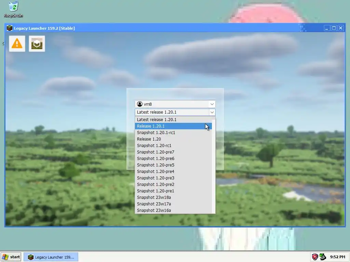The width and height of the screenshot is (350, 262).
Task: Pick Snapshot 1.20-pre7
Action: click(x=173, y=152)
